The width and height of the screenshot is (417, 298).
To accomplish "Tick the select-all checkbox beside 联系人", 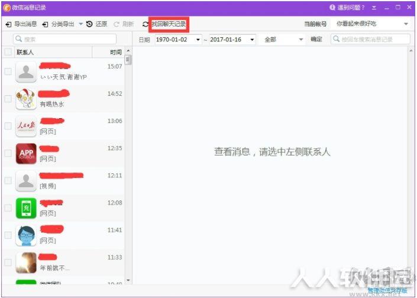I will (x=8, y=52).
